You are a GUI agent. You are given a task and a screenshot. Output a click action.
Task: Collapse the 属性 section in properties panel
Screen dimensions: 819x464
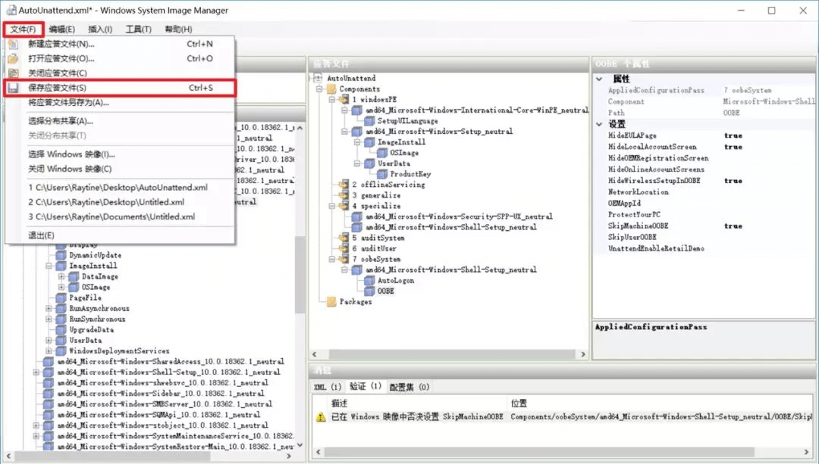tap(599, 79)
